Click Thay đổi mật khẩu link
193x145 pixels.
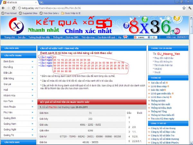click(x=164, y=58)
